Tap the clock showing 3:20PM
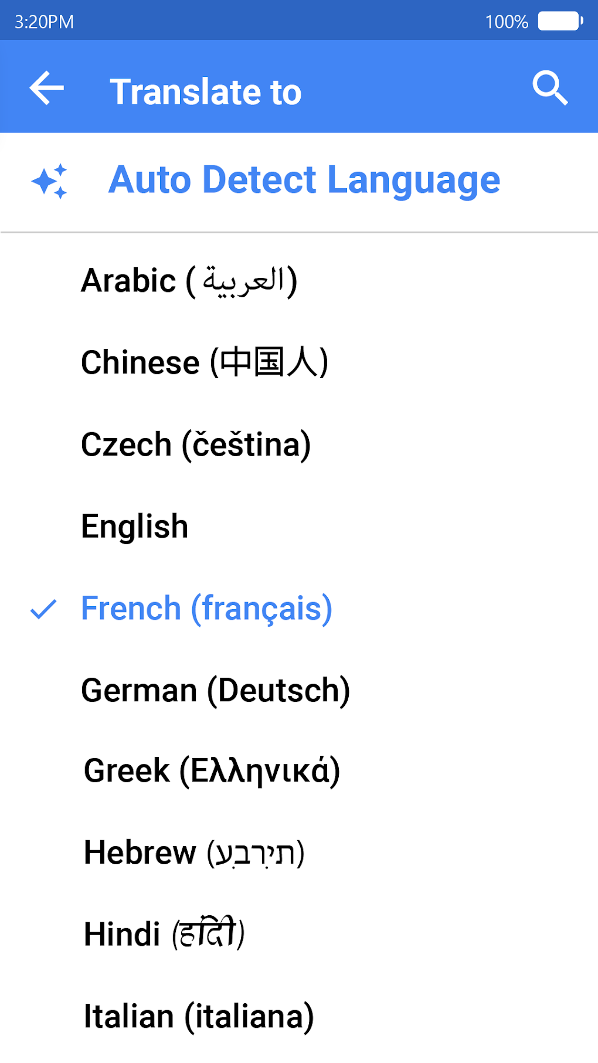Image resolution: width=598 pixels, height=1063 pixels. coord(44,21)
